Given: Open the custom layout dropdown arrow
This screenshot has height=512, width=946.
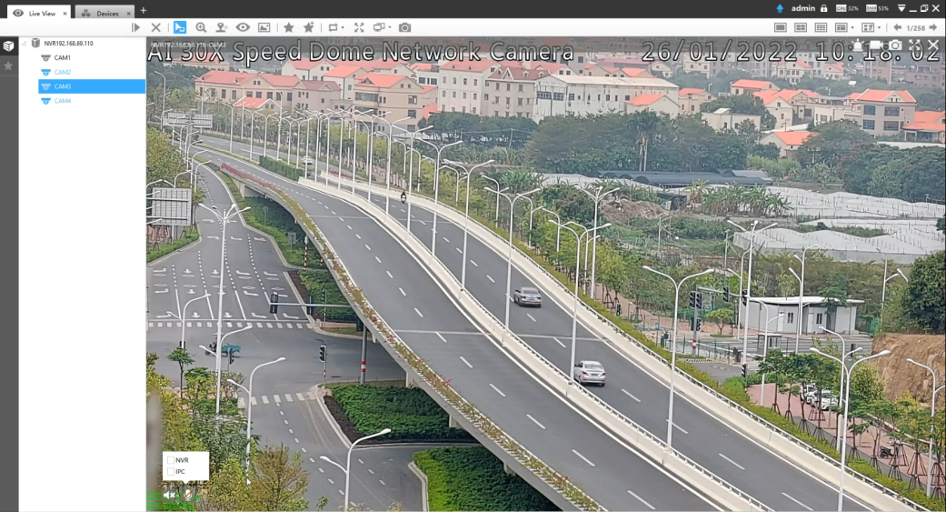Looking at the screenshot, I should 879,28.
